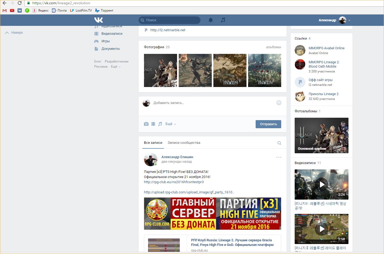Open Блог footer link
Viewport: 384px width, 254px height.
(x=98, y=61)
